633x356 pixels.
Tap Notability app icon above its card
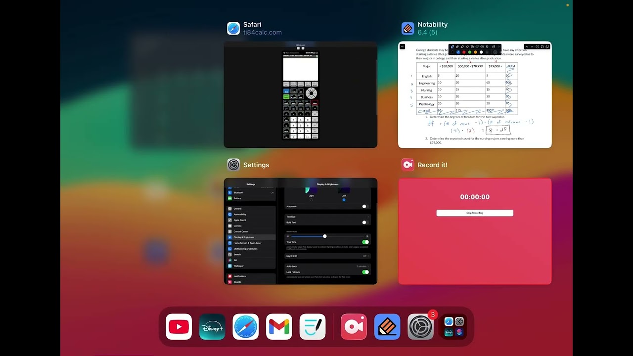pyautogui.click(x=408, y=28)
